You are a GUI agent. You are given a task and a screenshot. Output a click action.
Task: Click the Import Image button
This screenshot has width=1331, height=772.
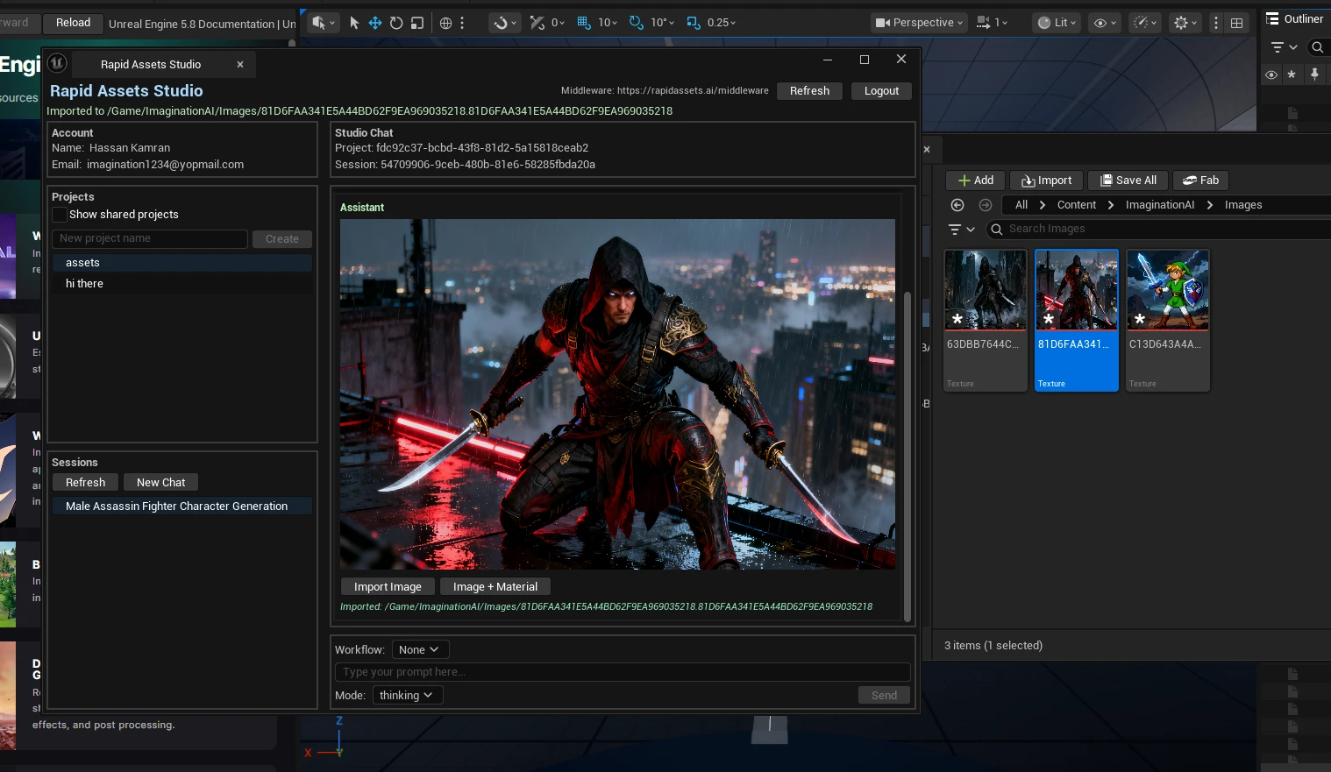[x=388, y=586]
